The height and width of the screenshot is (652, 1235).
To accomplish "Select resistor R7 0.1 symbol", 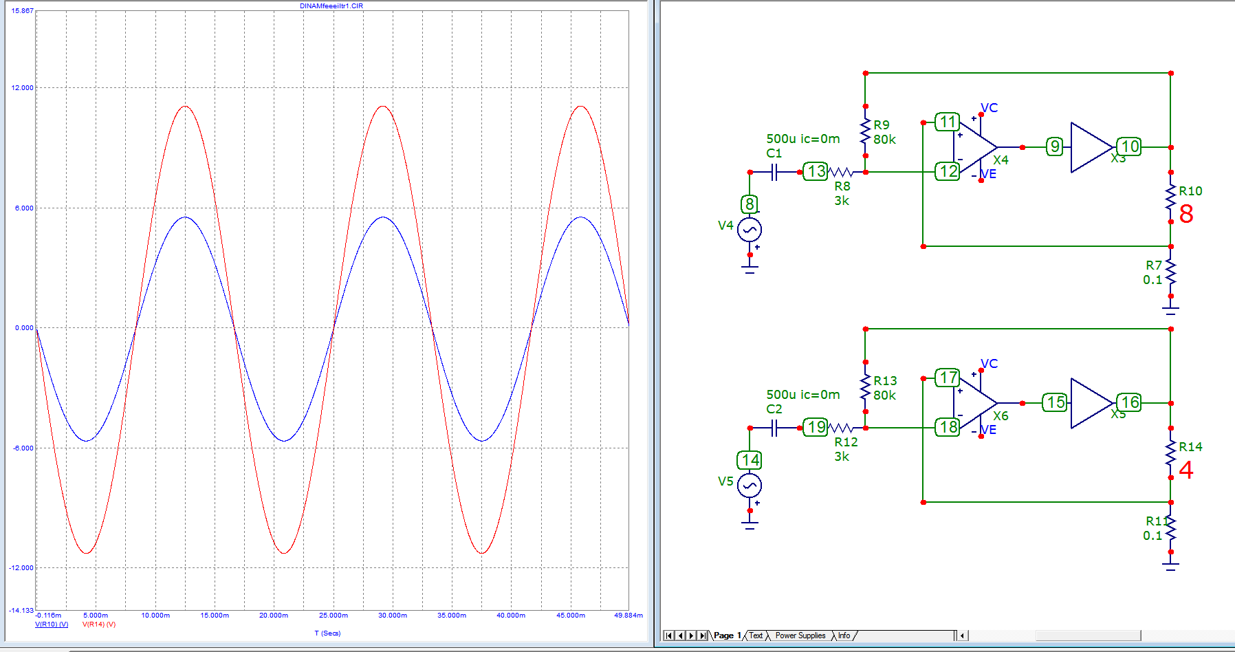I will pos(1170,272).
